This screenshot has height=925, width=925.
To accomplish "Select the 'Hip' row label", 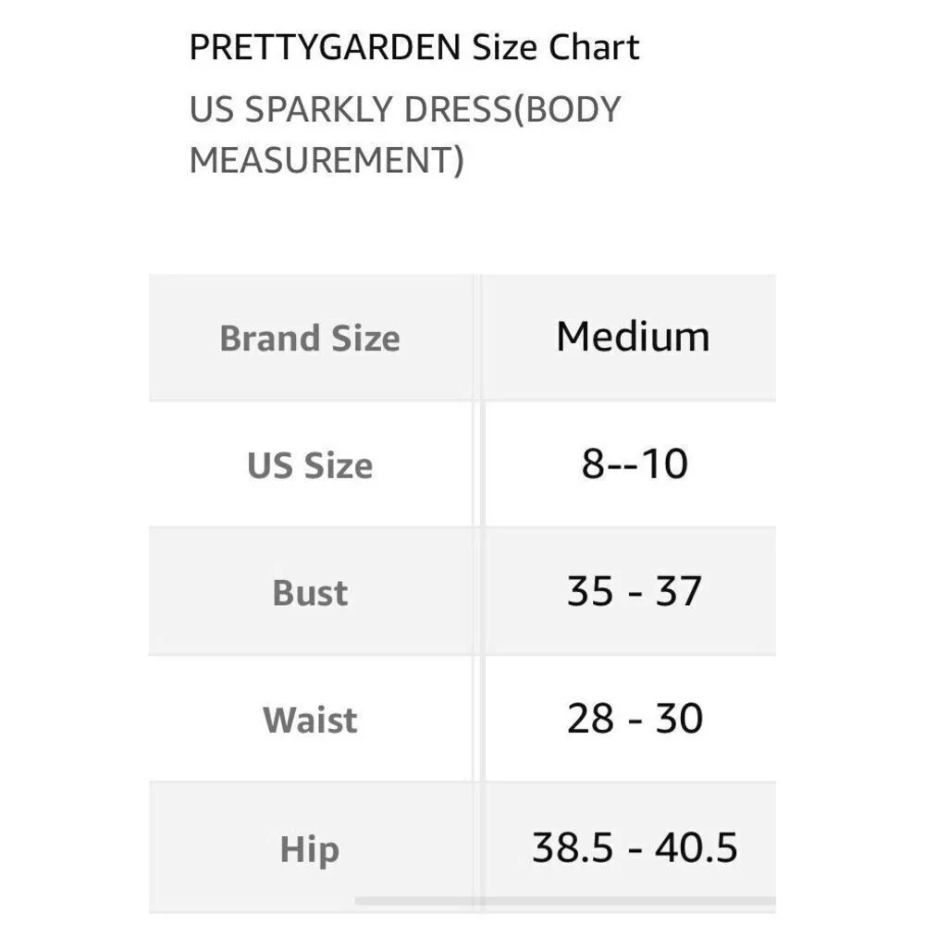I will [310, 849].
